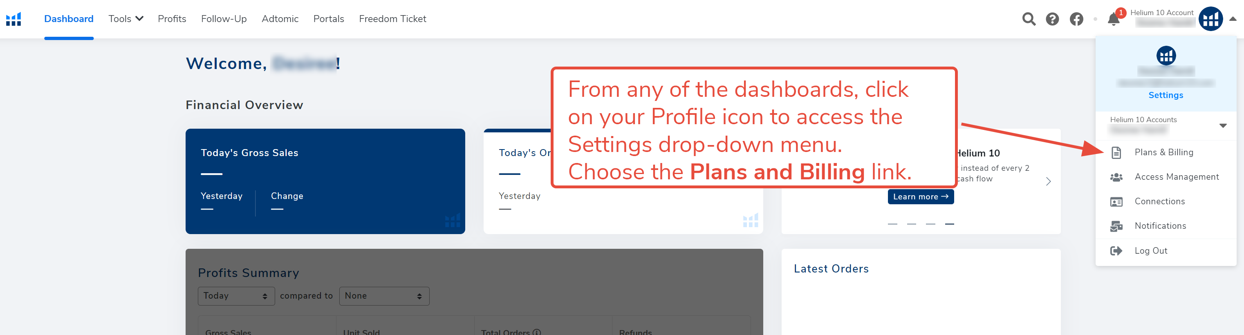Click the Log Out arrow icon
This screenshot has height=335, width=1244.
(x=1116, y=250)
